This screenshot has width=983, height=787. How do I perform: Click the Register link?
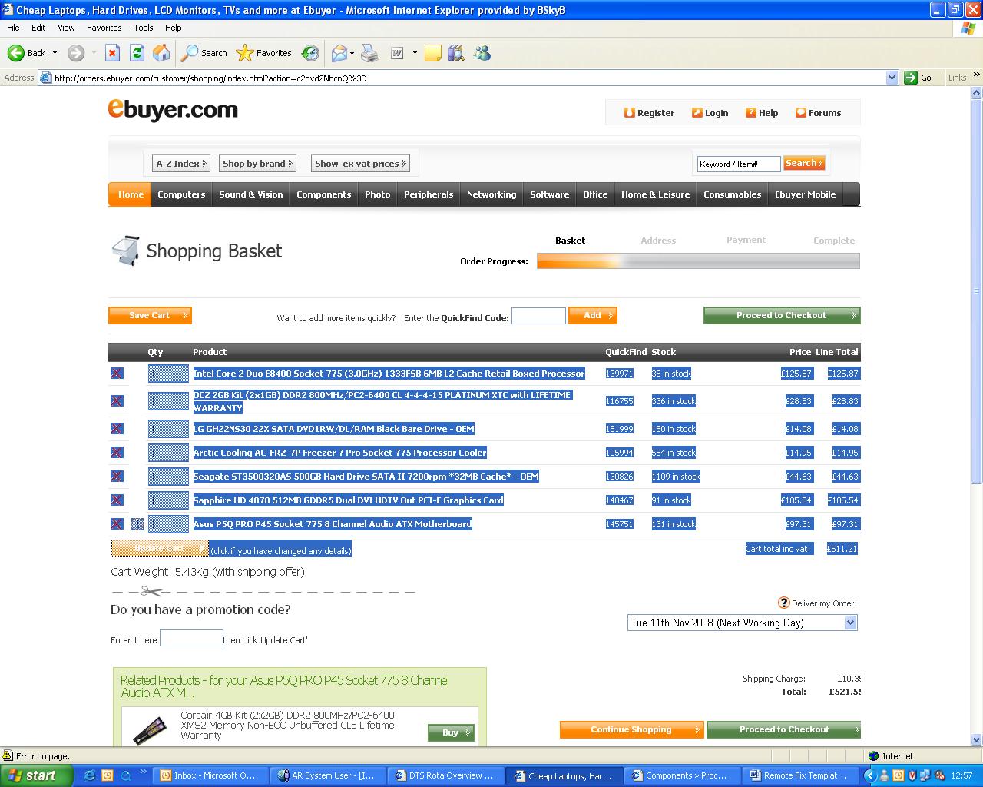coord(649,113)
